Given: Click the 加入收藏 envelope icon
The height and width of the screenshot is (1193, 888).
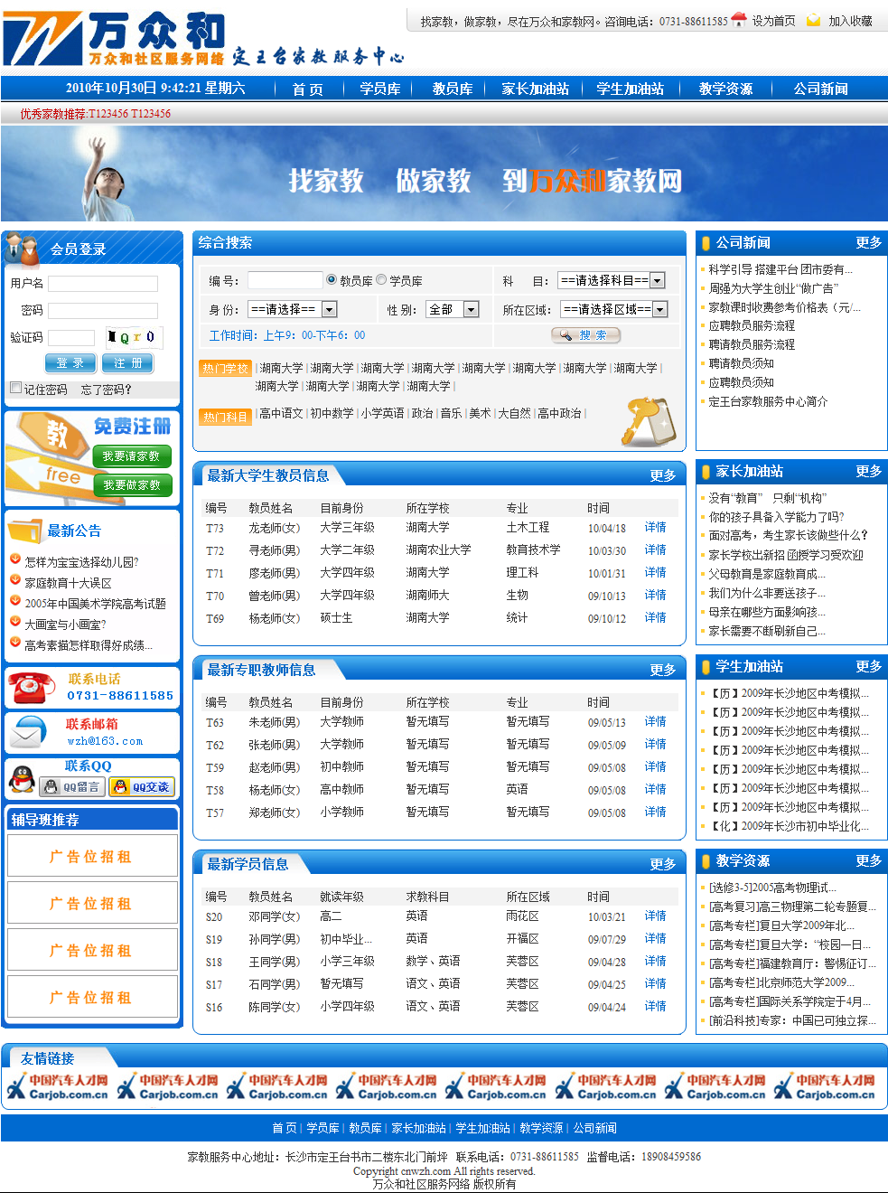Looking at the screenshot, I should (814, 20).
